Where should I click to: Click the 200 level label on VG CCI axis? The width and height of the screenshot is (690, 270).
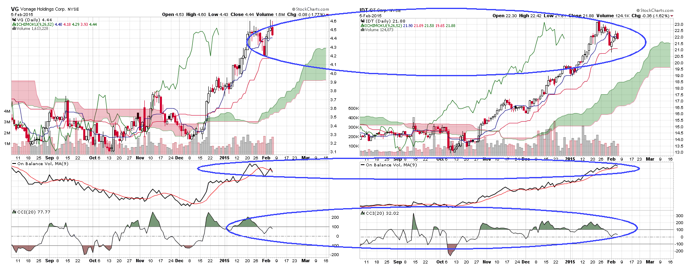coord(335,218)
